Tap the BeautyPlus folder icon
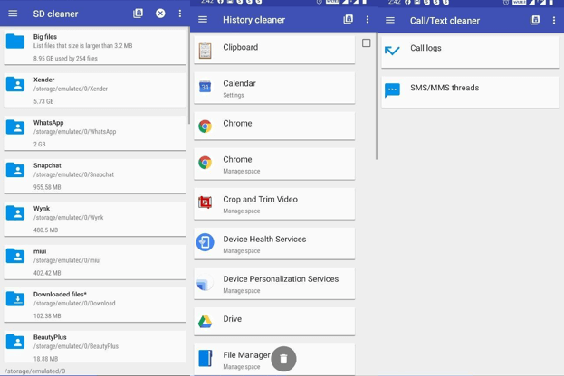The image size is (564, 376). [x=15, y=342]
